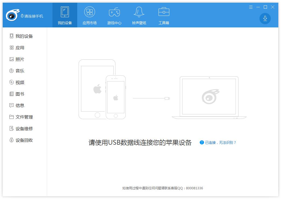Open 照片 in the sidebar
Viewport: 281px width, 199px height.
pyautogui.click(x=20, y=59)
